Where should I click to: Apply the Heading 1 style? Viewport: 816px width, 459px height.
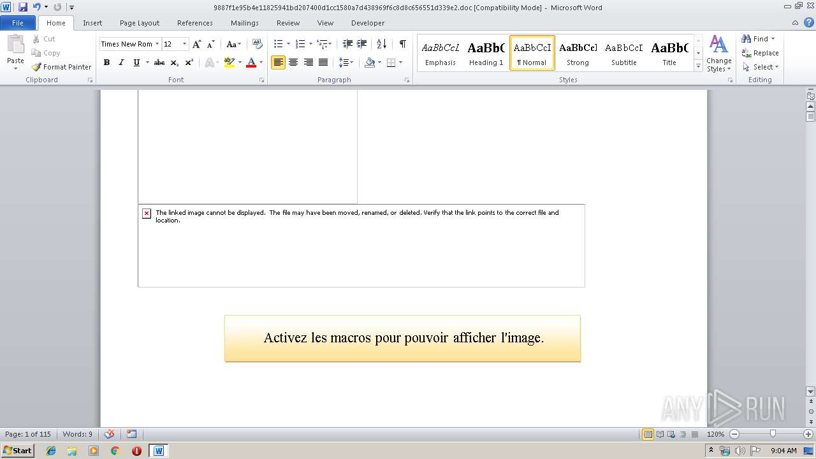(x=486, y=53)
